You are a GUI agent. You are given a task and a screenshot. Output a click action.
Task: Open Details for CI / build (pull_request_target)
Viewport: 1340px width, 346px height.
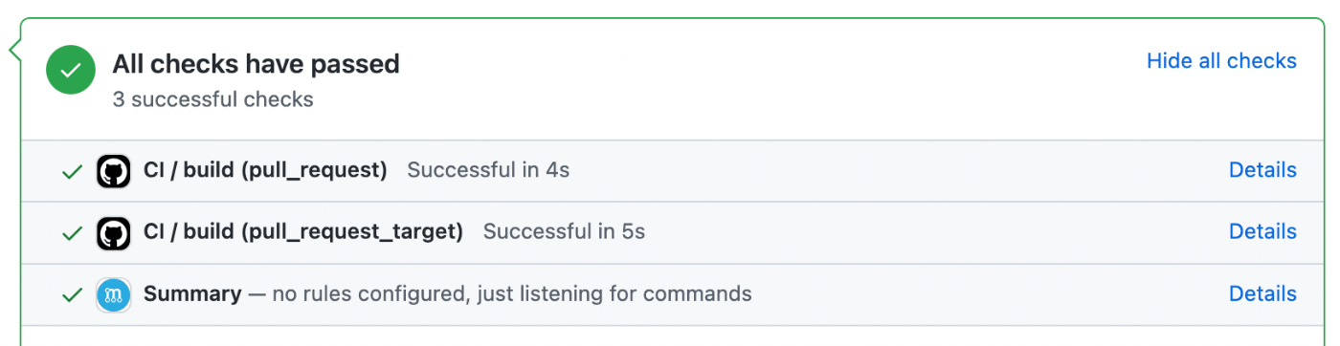1262,231
